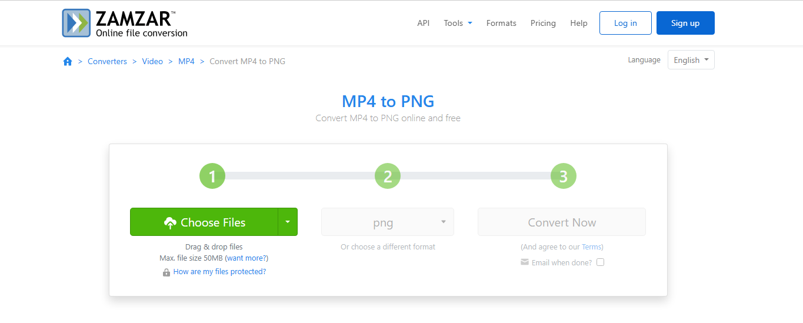The image size is (803, 323).
Task: Click the Log in button
Action: click(x=625, y=23)
